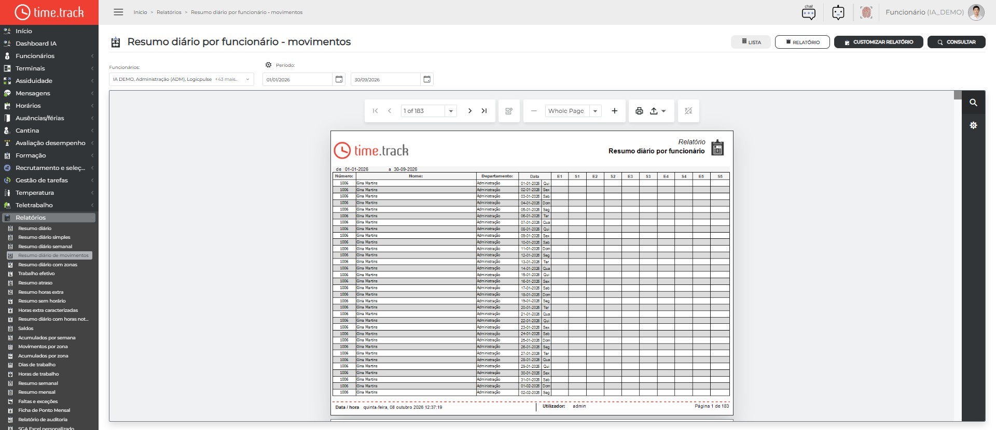Click the Período settings gear icon
The height and width of the screenshot is (430, 996).
tap(268, 65)
